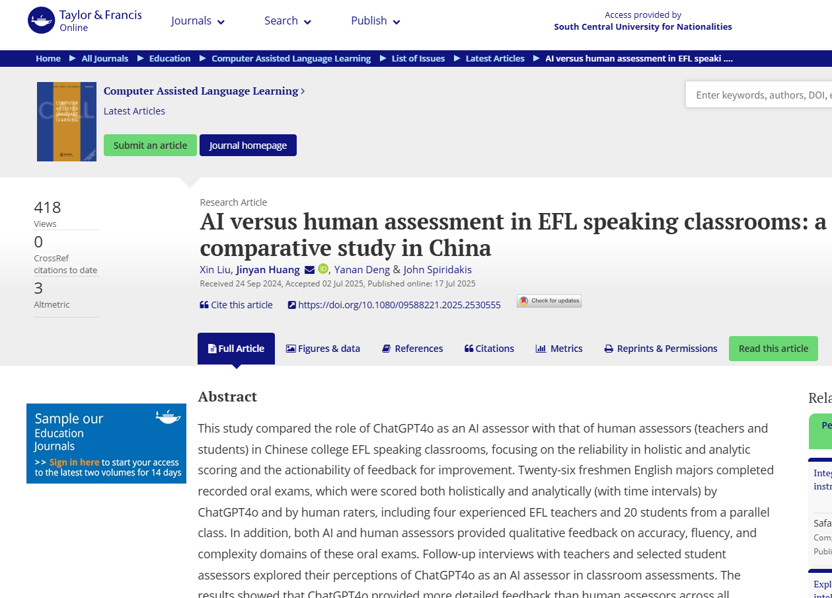The height and width of the screenshot is (598, 832).
Task: Expand the Publish dropdown menu
Action: (x=375, y=21)
